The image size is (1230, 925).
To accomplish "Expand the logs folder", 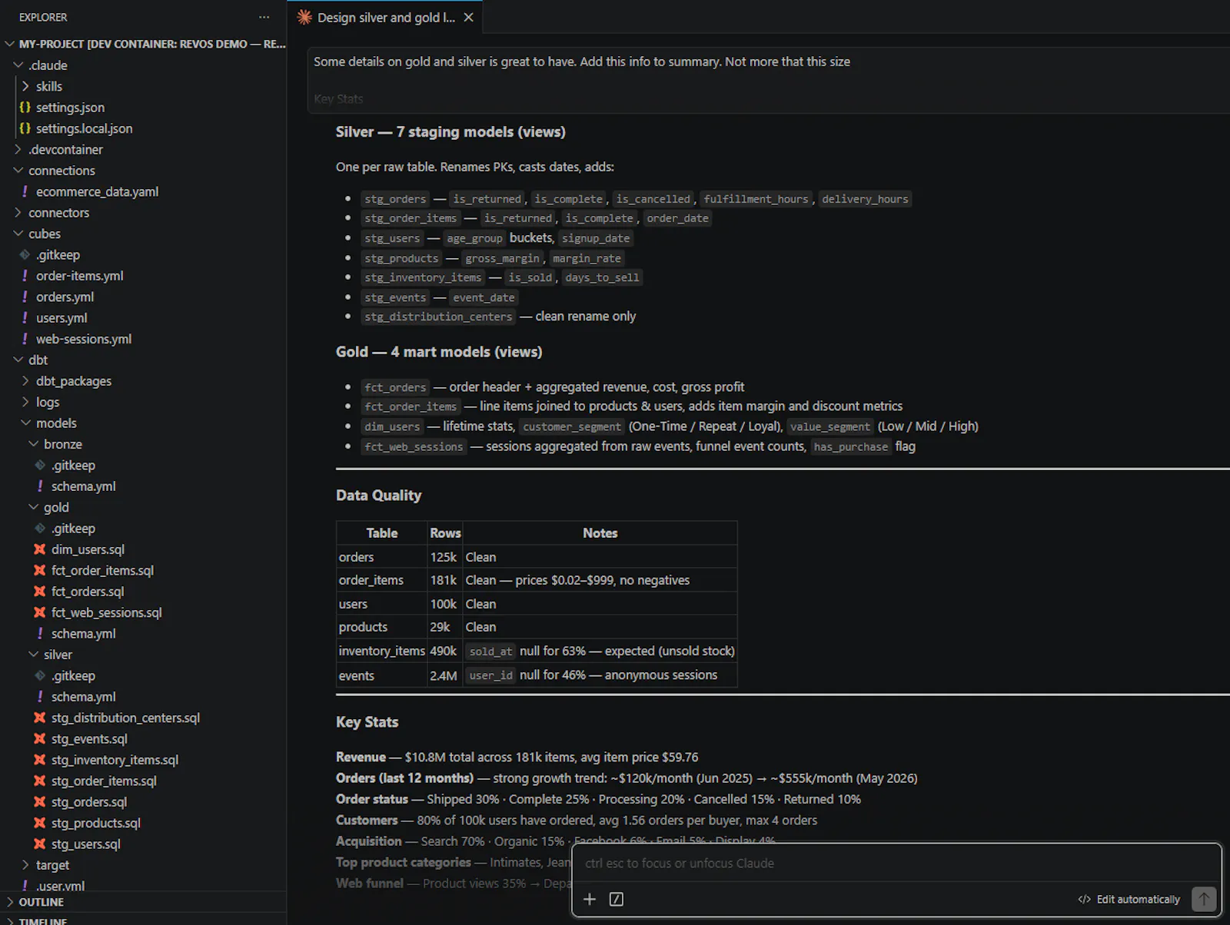I will click(26, 402).
